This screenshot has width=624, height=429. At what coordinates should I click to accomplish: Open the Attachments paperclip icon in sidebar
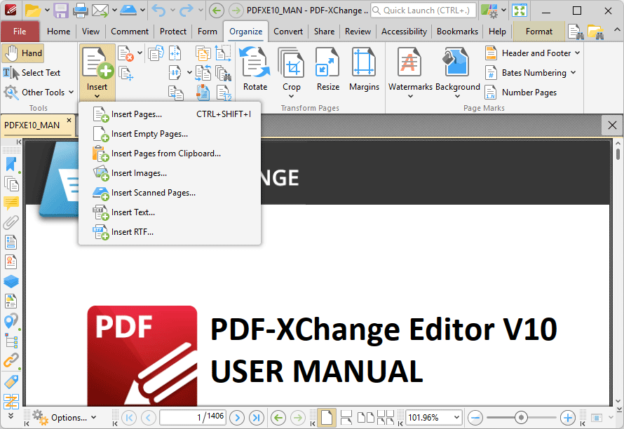11,223
